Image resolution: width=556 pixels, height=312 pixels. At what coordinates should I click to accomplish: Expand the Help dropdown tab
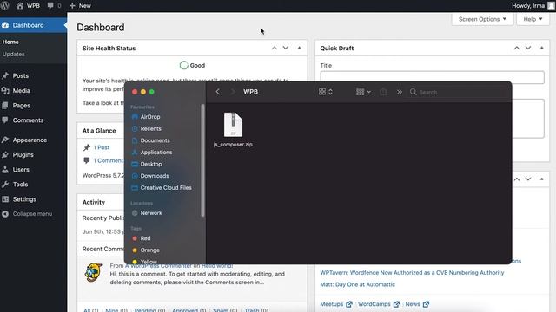[533, 19]
